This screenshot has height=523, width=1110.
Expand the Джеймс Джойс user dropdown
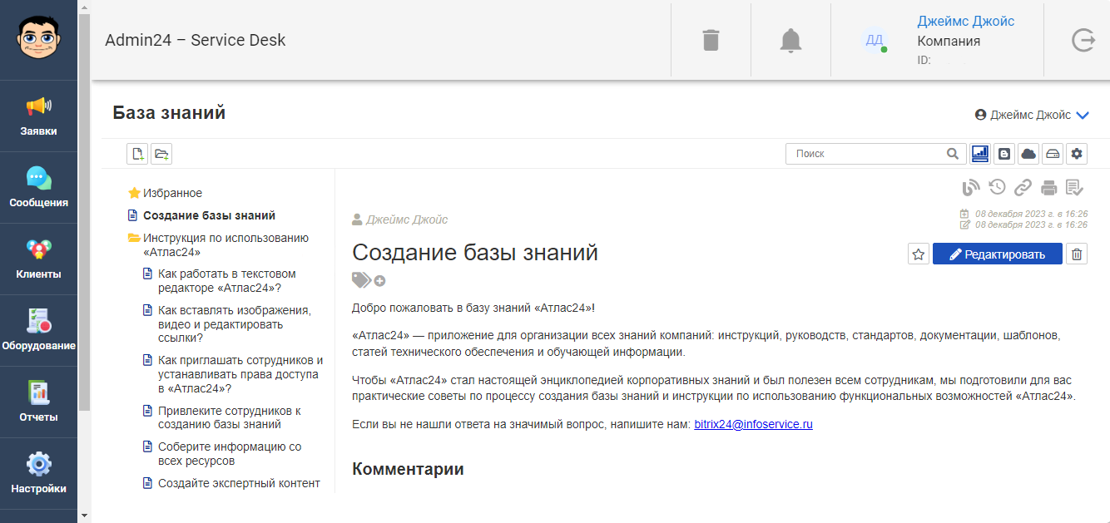tap(1083, 116)
